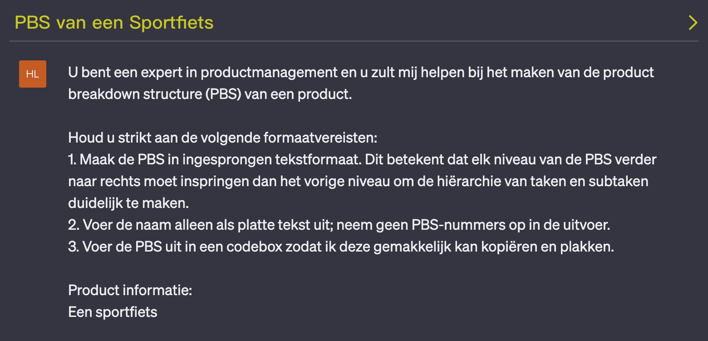Click the text 'Een sportfiets'

coord(112,312)
